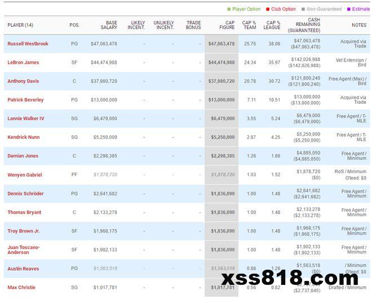Click Schröder's $2,641,682 base salary

(105, 194)
